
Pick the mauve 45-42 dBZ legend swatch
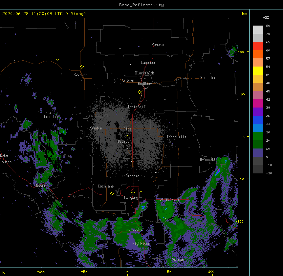(258, 95)
